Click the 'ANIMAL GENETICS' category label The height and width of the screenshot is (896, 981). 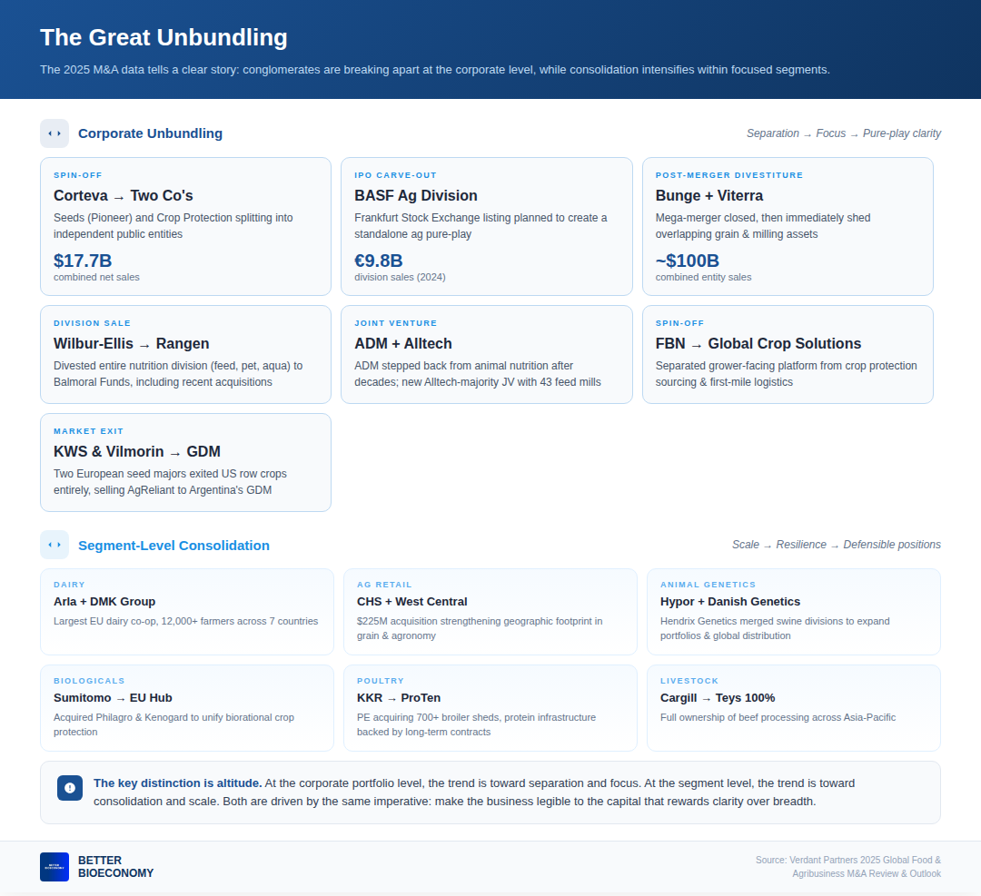[x=708, y=585]
